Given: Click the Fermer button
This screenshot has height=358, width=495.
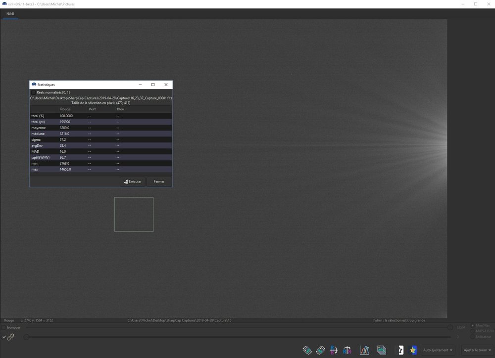Looking at the screenshot, I should pos(159,181).
